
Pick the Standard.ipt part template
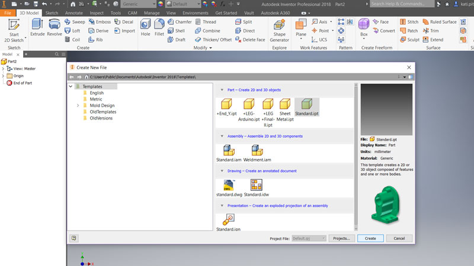pyautogui.click(x=306, y=107)
